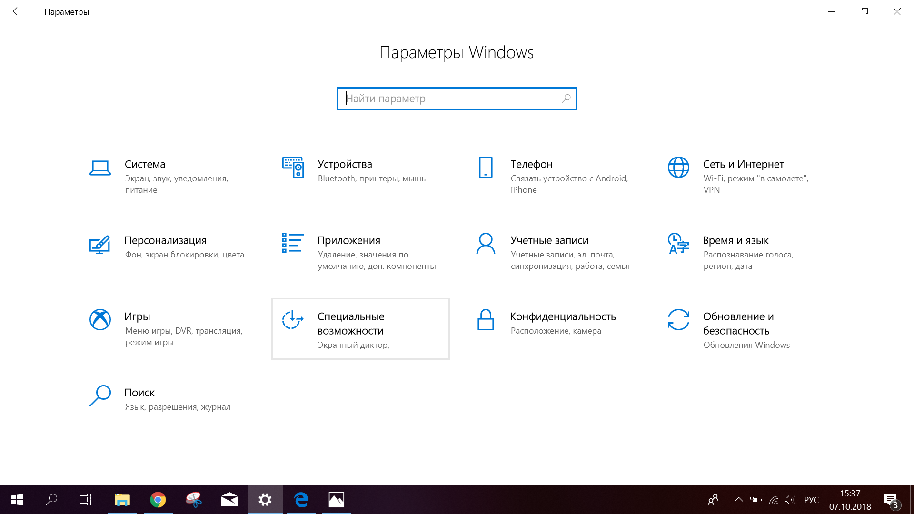
Task: Open the Игры Xbox icon
Action: pos(100,319)
